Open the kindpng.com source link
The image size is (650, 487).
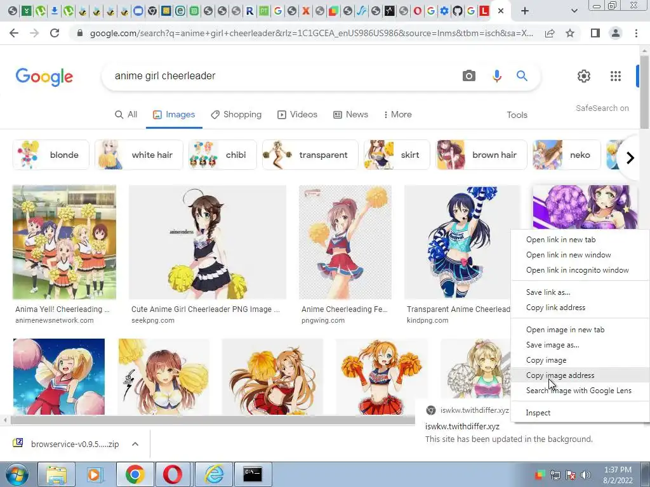[427, 320]
